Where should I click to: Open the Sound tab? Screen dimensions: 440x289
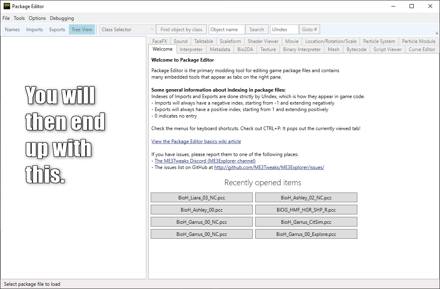[180, 41]
